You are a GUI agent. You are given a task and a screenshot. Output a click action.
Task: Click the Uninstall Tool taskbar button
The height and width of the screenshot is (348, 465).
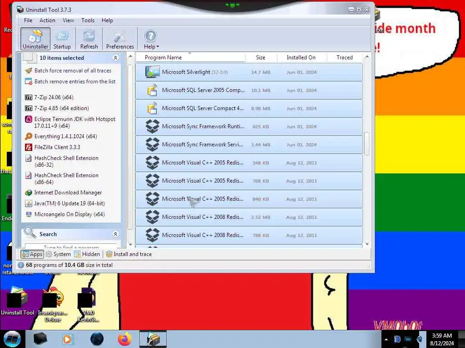[x=153, y=339]
